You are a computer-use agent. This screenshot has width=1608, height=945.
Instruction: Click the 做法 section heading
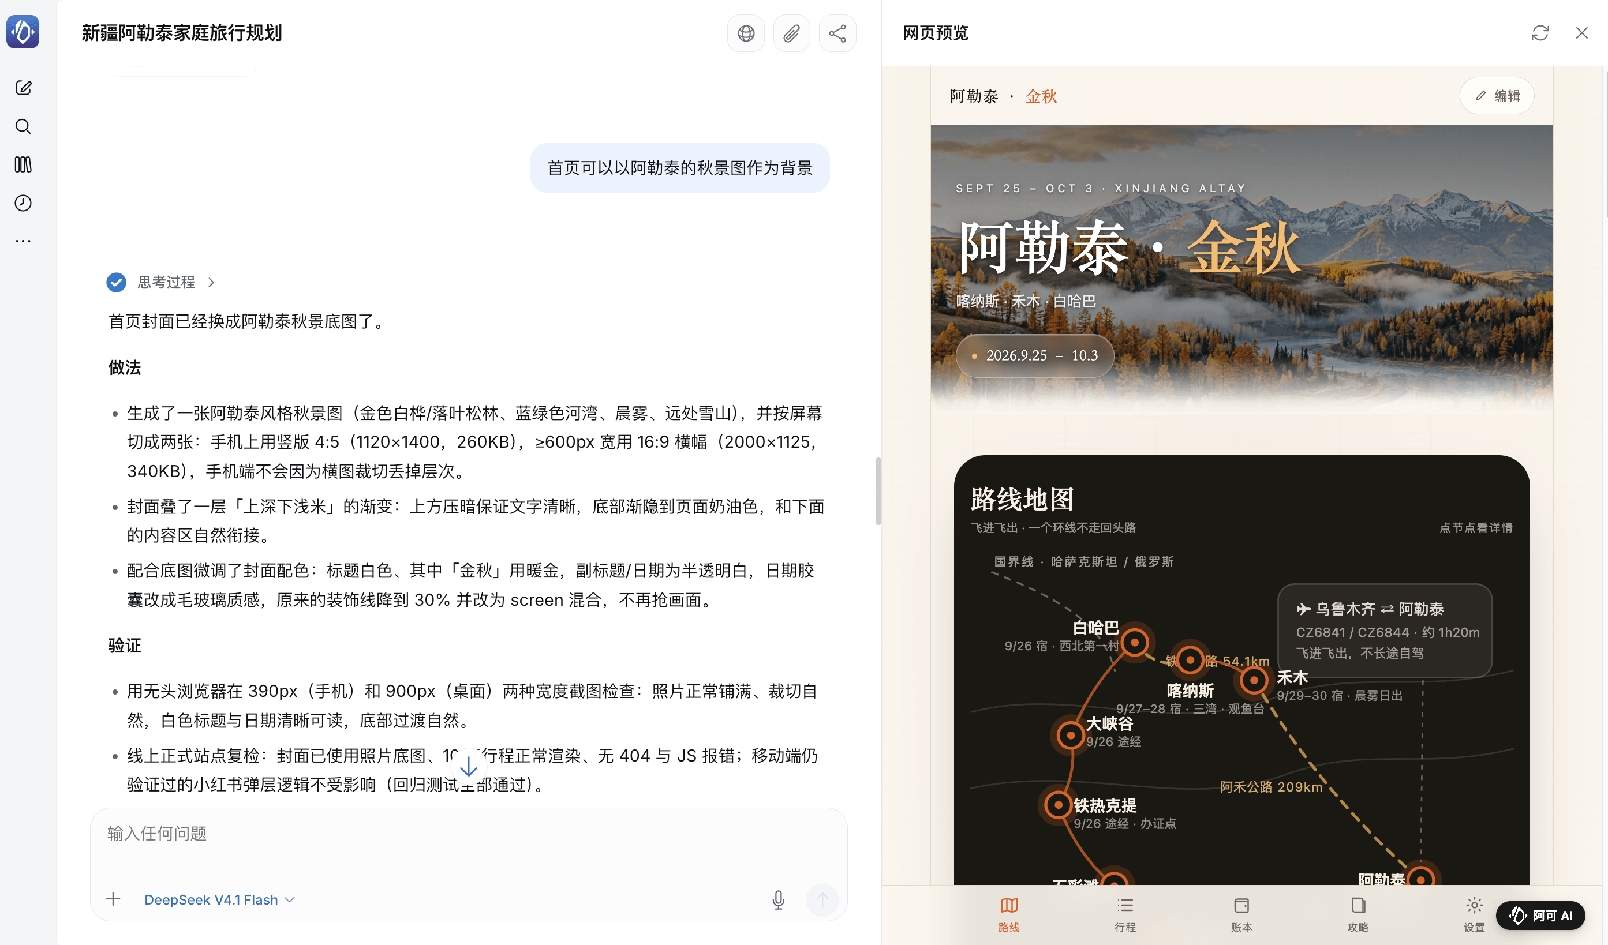tap(125, 368)
